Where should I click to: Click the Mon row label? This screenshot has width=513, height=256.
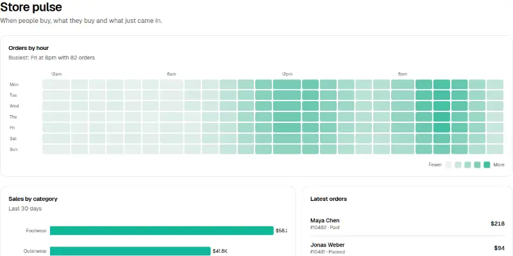tap(14, 84)
